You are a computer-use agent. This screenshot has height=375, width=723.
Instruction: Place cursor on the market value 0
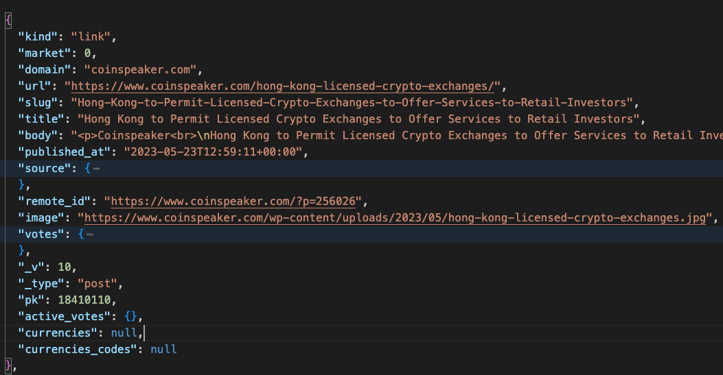point(87,53)
